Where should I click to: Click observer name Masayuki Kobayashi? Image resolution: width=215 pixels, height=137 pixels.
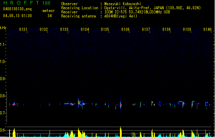coord(123,4)
